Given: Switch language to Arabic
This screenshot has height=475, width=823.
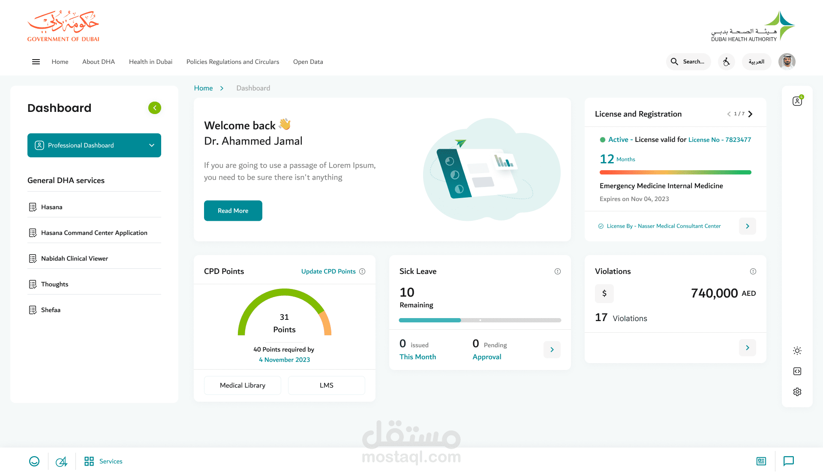Looking at the screenshot, I should pos(757,62).
